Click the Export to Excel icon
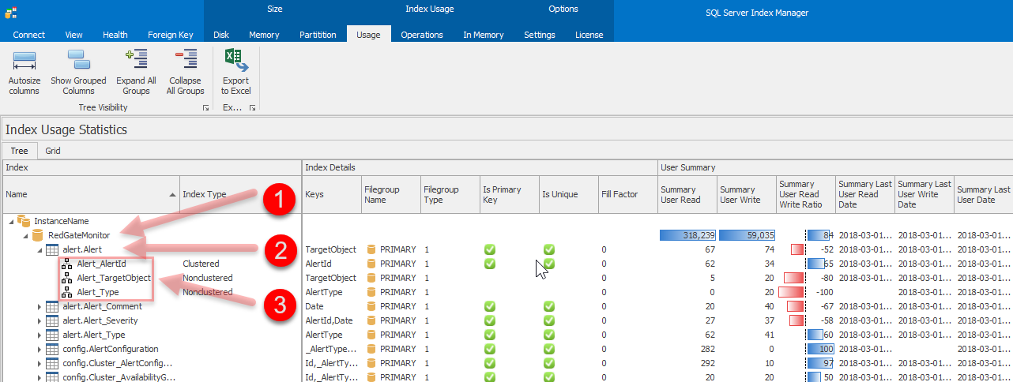Screen dimensions: 1013x382 (x=235, y=60)
